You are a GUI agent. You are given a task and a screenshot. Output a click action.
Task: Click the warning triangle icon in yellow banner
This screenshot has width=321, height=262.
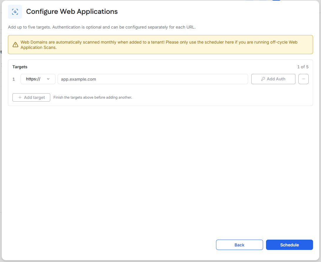pyautogui.click(x=15, y=45)
